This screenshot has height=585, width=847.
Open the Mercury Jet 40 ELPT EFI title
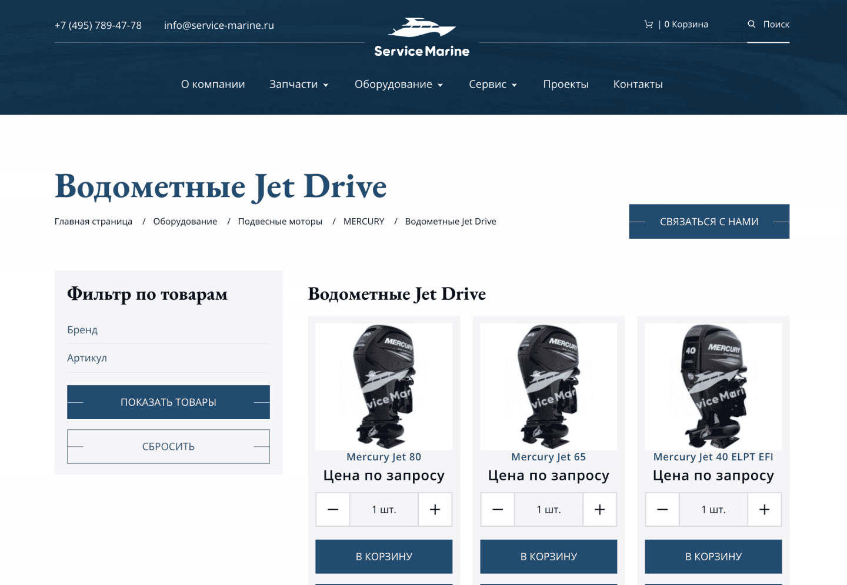[x=713, y=457]
